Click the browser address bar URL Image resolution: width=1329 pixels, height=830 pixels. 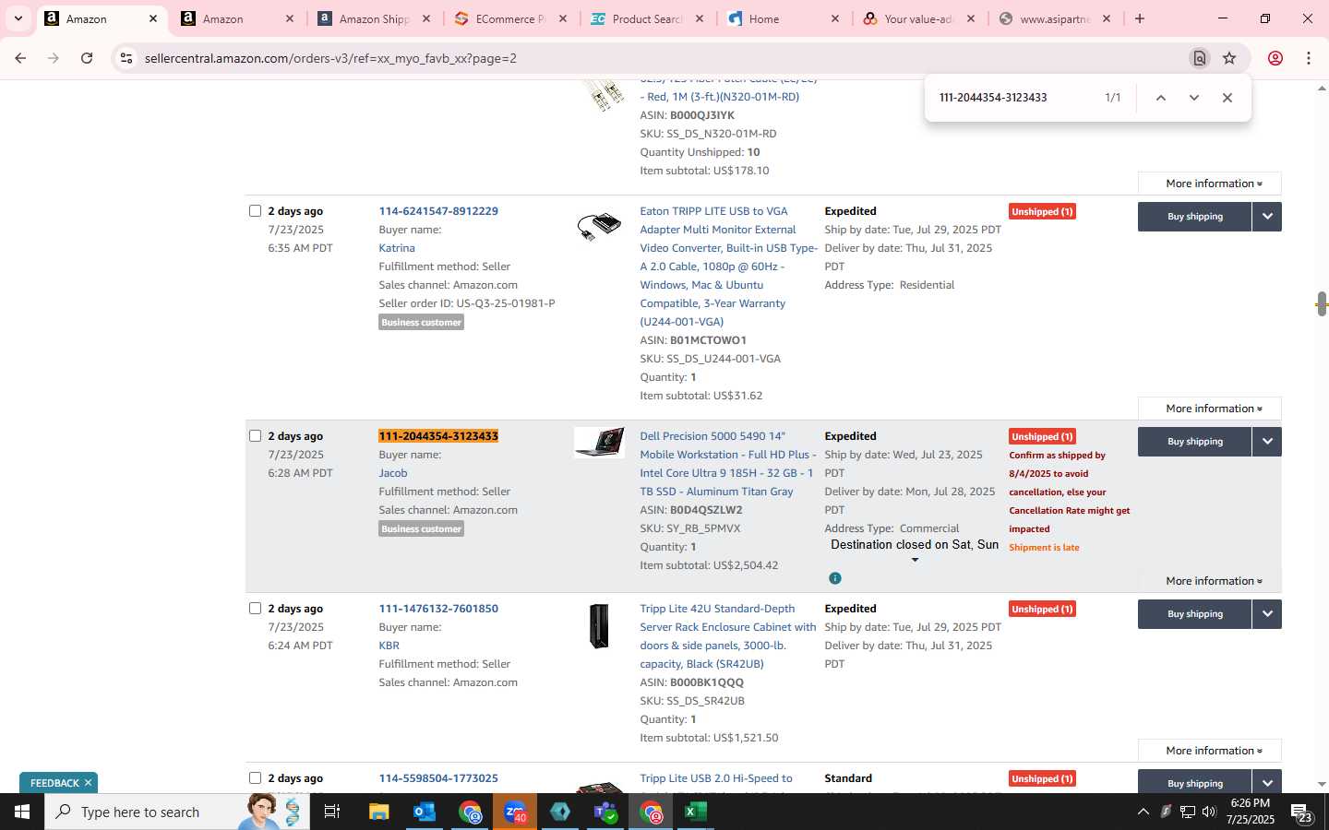tap(330, 58)
